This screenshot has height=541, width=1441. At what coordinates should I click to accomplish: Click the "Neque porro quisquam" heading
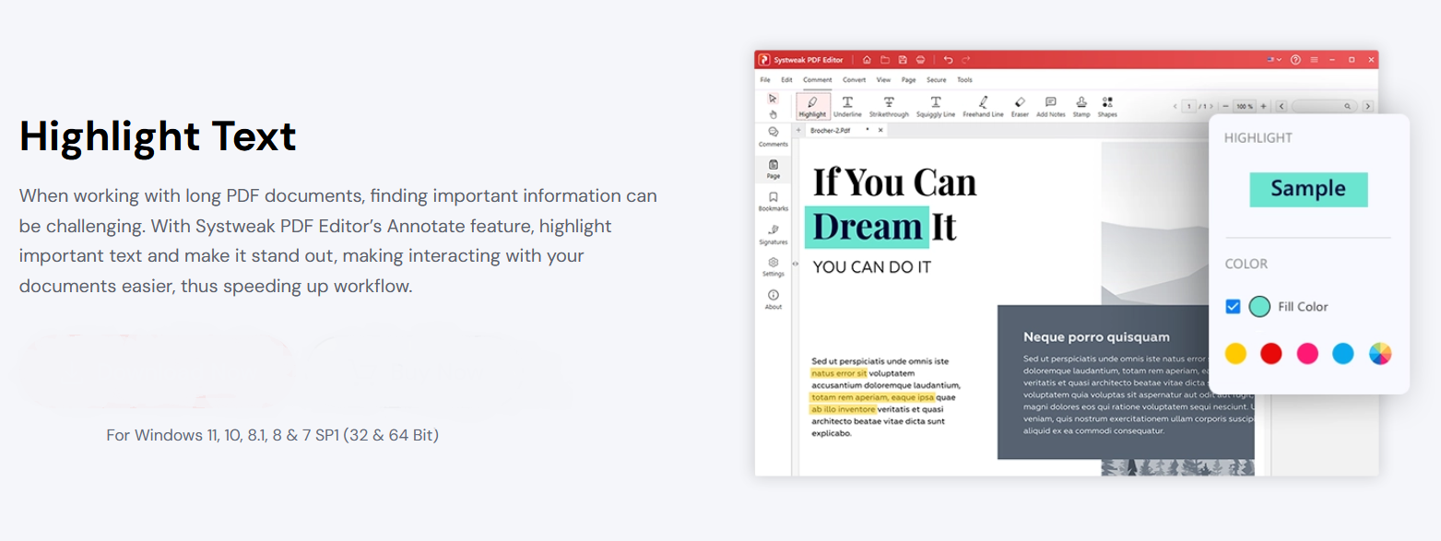pyautogui.click(x=1096, y=337)
